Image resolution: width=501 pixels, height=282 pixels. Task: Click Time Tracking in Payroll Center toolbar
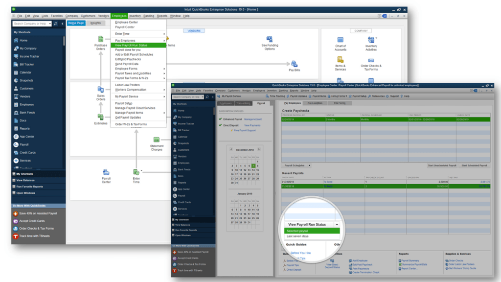click(x=275, y=96)
